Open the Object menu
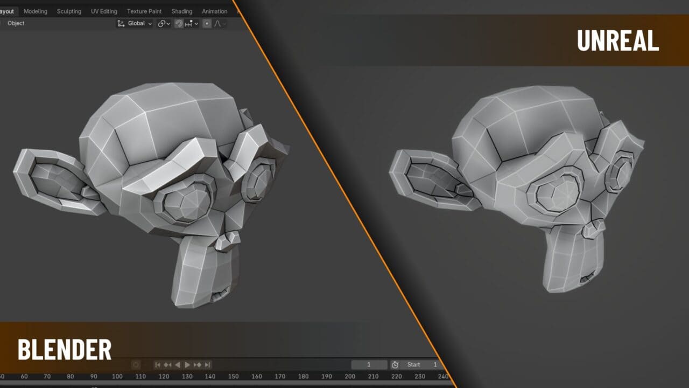 point(16,23)
